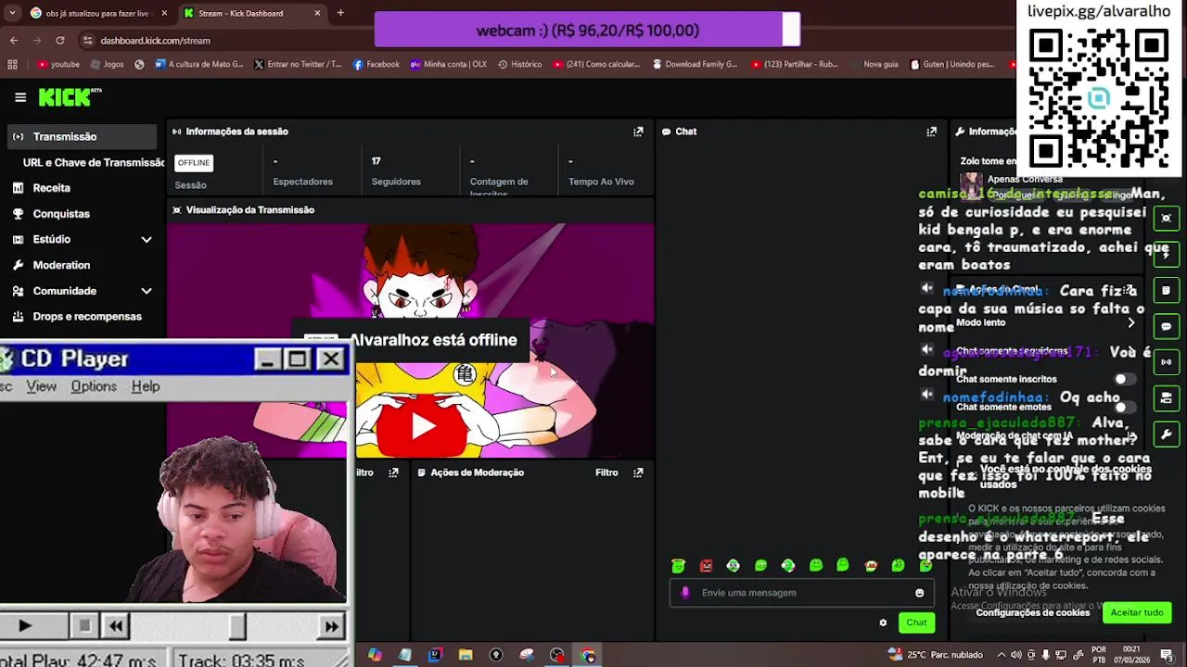The width and height of the screenshot is (1187, 667).
Task: Open Chrome from the taskbar
Action: (x=588, y=655)
